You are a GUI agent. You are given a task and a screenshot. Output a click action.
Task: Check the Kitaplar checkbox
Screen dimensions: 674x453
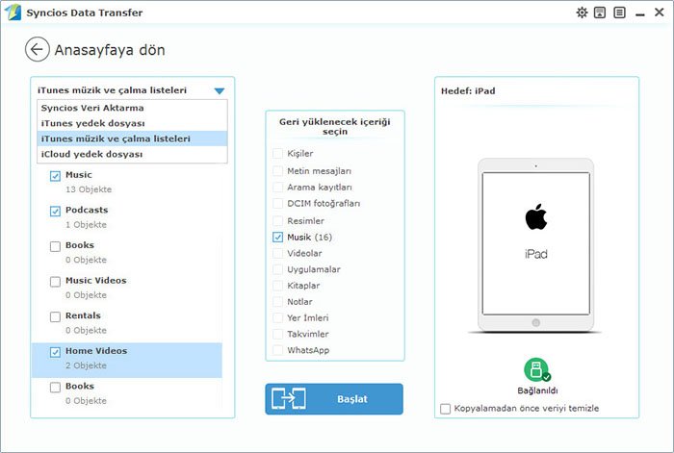click(x=277, y=286)
